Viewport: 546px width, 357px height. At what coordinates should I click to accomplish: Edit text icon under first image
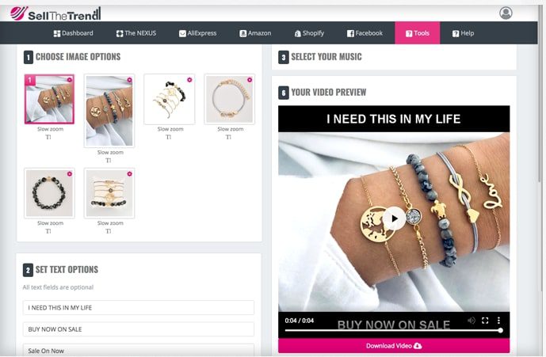pos(48,137)
